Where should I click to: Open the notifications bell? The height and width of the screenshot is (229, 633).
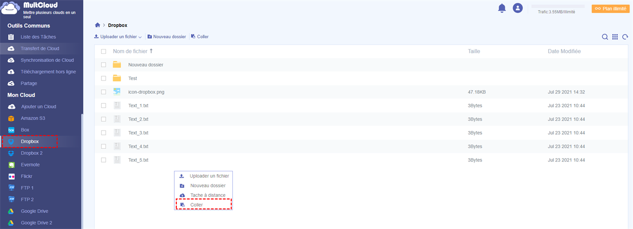(502, 8)
